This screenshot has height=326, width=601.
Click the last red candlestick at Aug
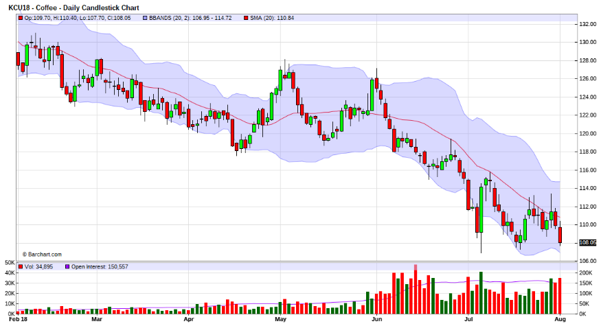tap(560, 235)
